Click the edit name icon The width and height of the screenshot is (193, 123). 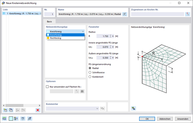click(125, 14)
